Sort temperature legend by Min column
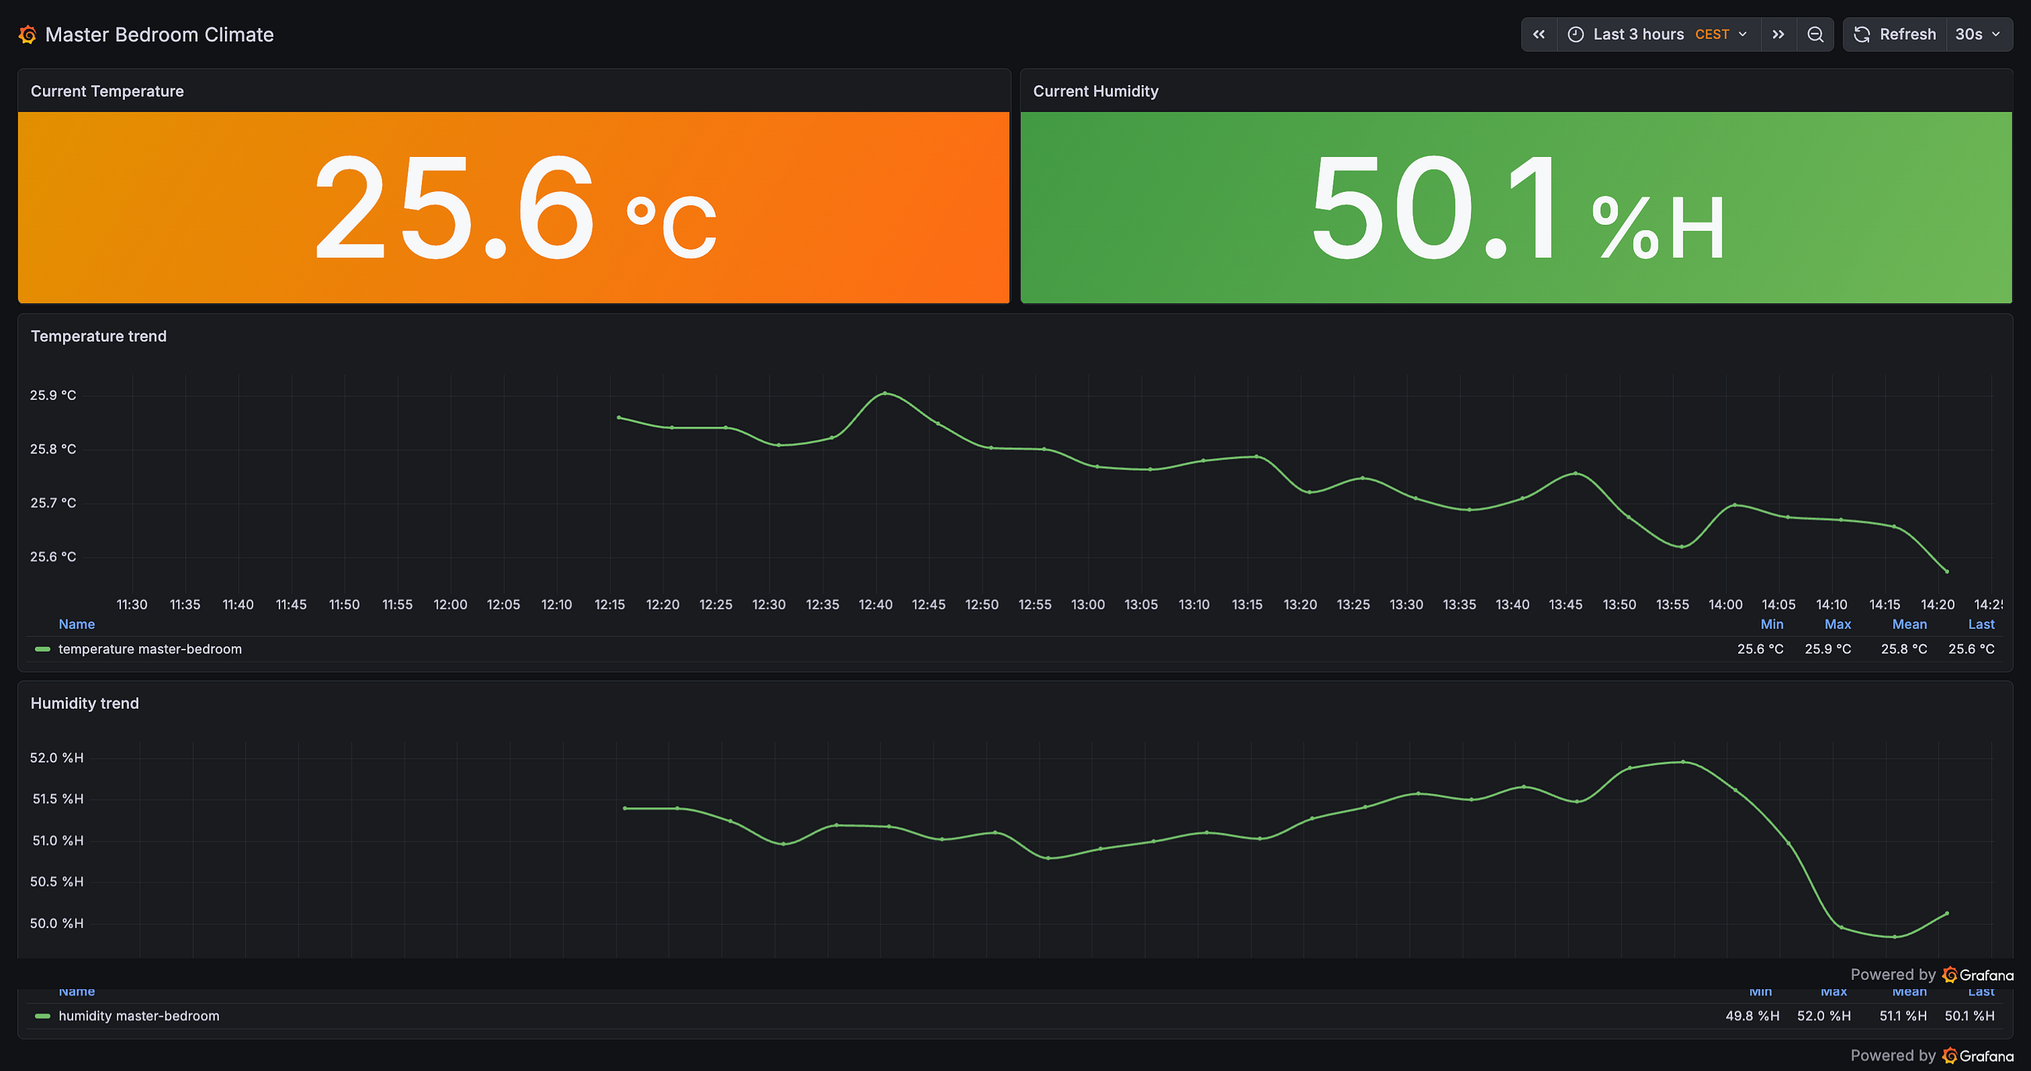 [x=1772, y=624]
